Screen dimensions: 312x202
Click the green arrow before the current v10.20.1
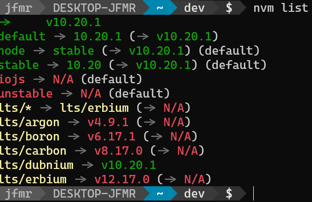coord(4,22)
